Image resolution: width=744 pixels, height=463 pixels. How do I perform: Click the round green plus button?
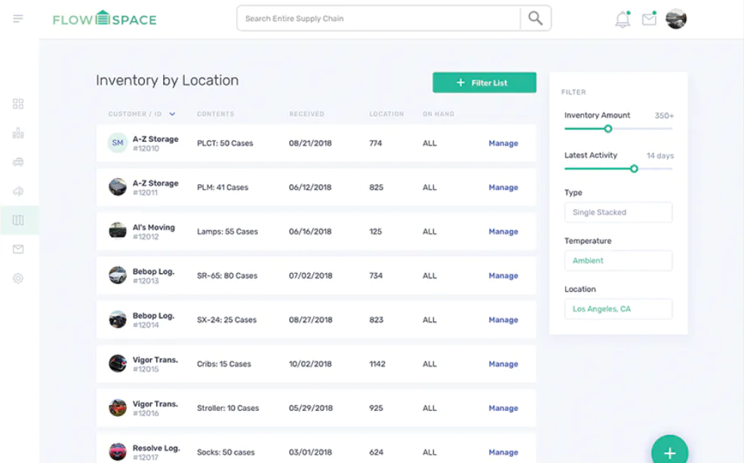point(669,452)
